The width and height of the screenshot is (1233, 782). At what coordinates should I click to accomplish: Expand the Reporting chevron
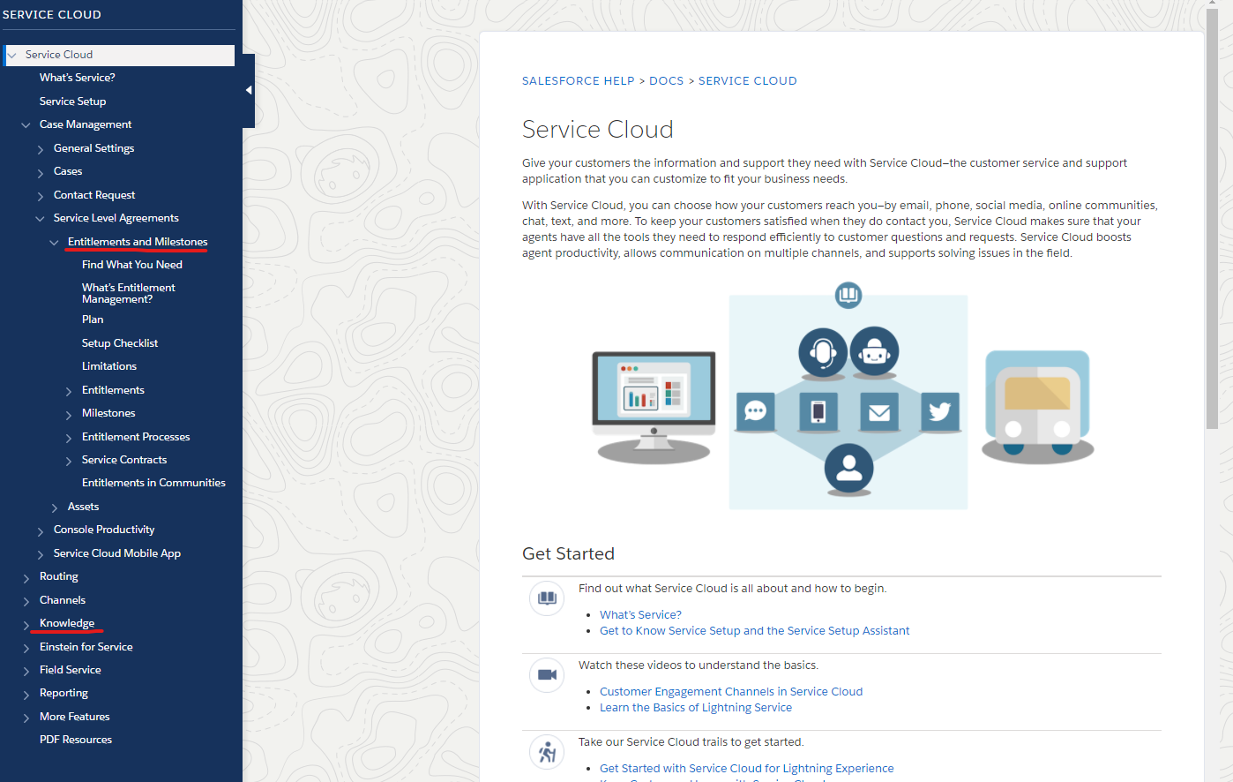26,694
